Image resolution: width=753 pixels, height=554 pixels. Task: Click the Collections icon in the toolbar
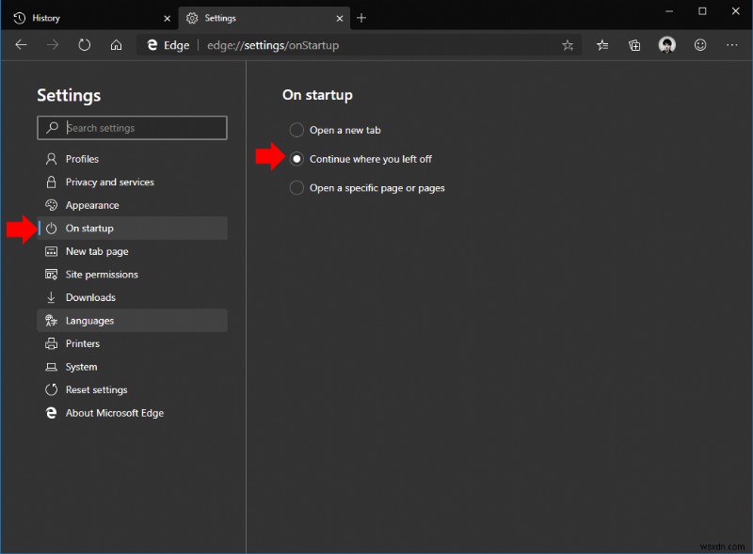click(633, 44)
